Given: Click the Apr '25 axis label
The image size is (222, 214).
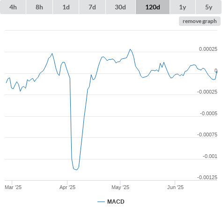Looking at the screenshot, I should point(67,187).
